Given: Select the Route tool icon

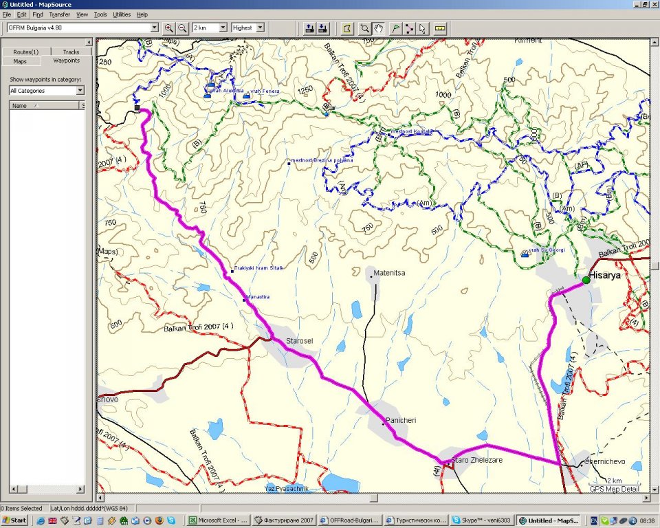Looking at the screenshot, I should pyautogui.click(x=409, y=28).
